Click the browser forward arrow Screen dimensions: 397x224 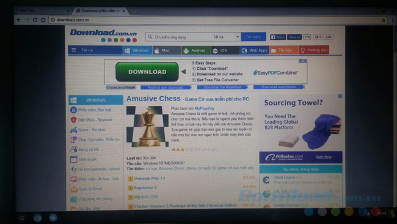click(x=27, y=20)
